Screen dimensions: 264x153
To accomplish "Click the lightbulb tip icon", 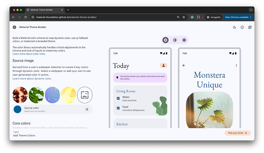I will click(117, 77).
